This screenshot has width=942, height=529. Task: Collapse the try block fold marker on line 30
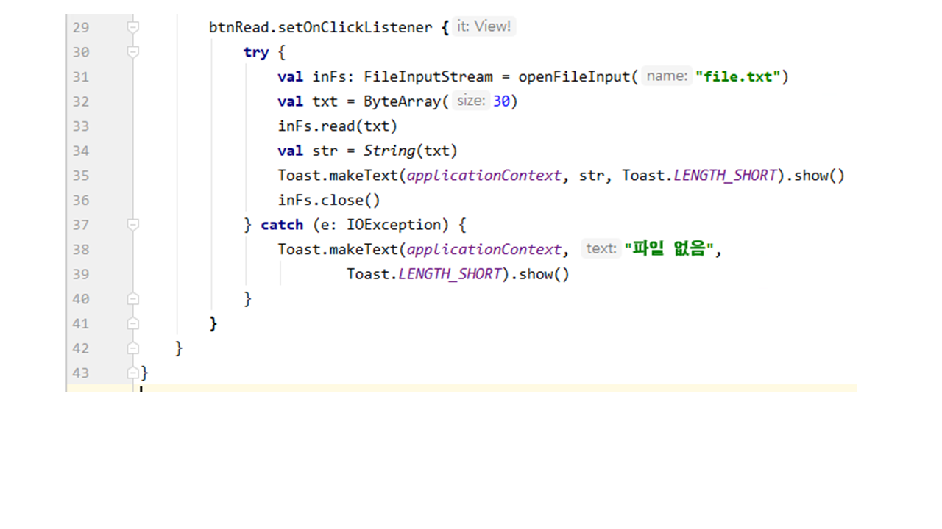coord(133,52)
